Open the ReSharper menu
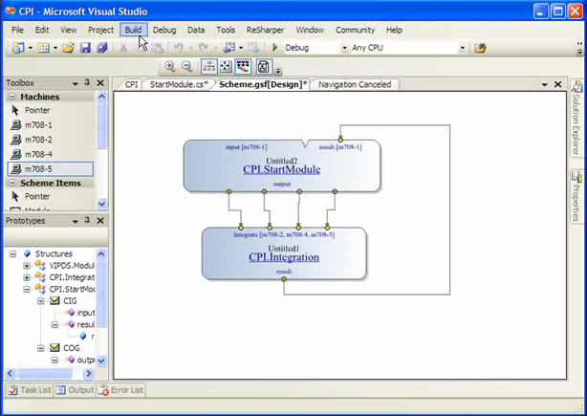Viewport: 587px width, 416px height. coord(265,30)
